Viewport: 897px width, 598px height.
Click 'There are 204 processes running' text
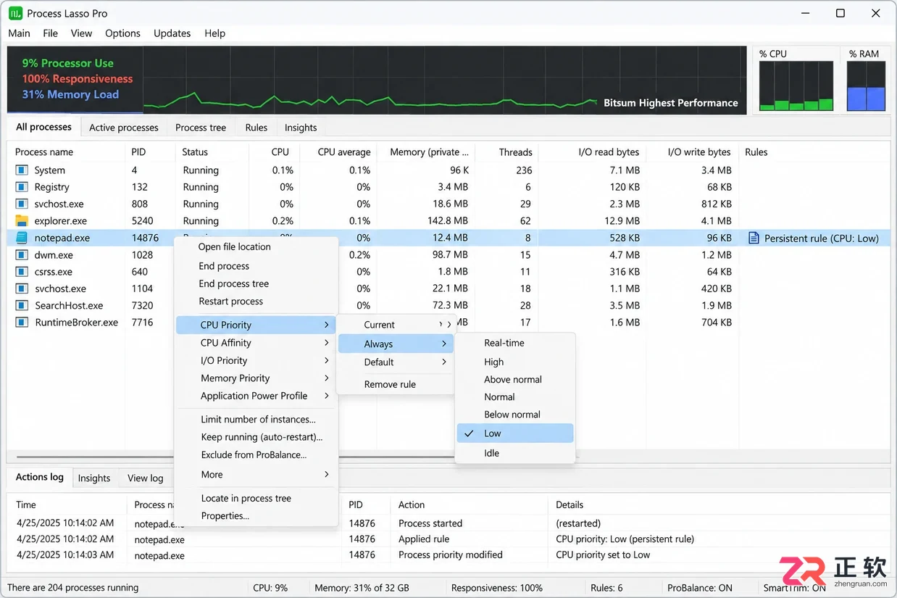click(x=72, y=588)
